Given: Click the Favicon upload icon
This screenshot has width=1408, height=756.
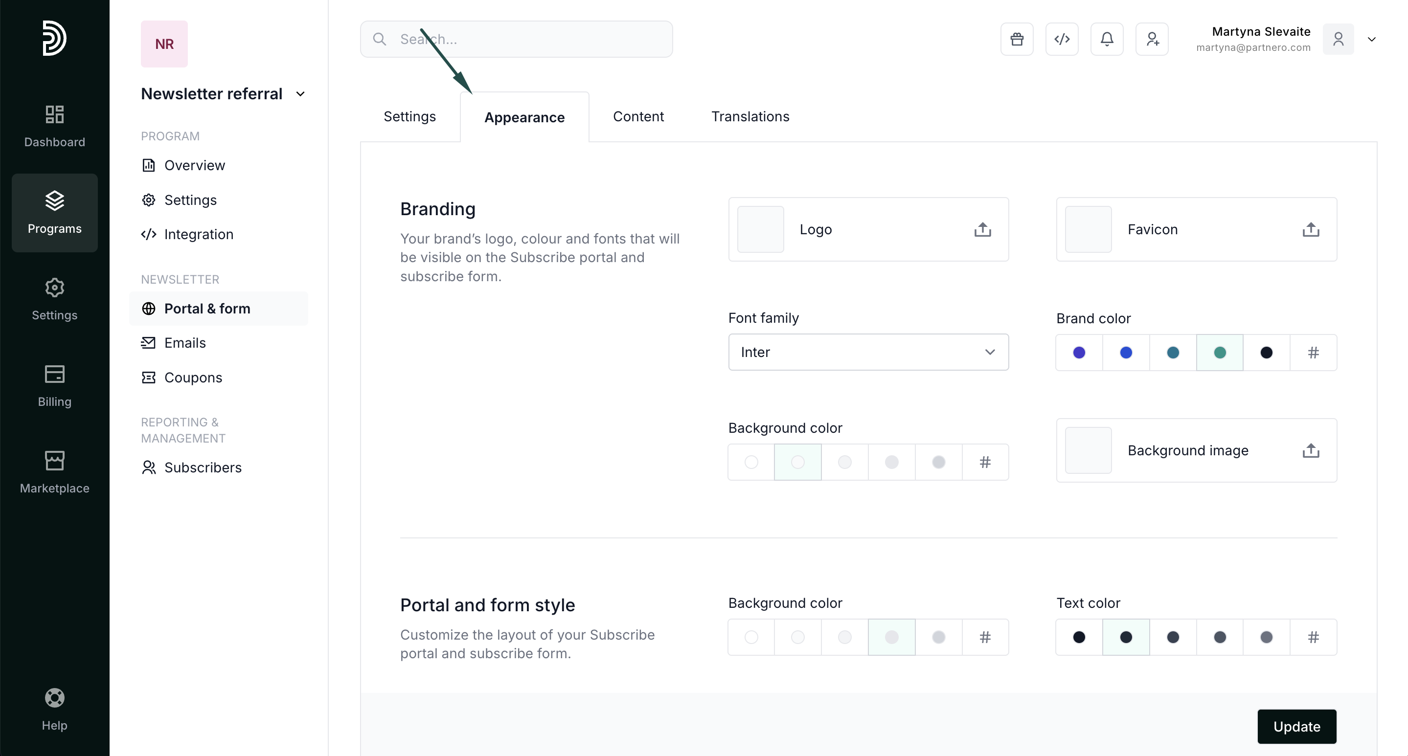Looking at the screenshot, I should 1310,229.
